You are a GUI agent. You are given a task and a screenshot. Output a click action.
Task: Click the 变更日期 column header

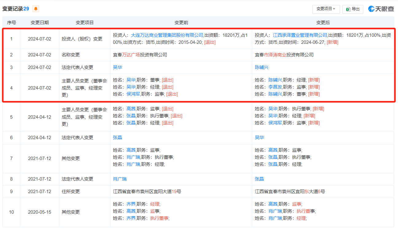[x=40, y=23]
